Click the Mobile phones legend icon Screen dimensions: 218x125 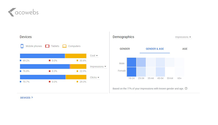pyautogui.click(x=22, y=46)
